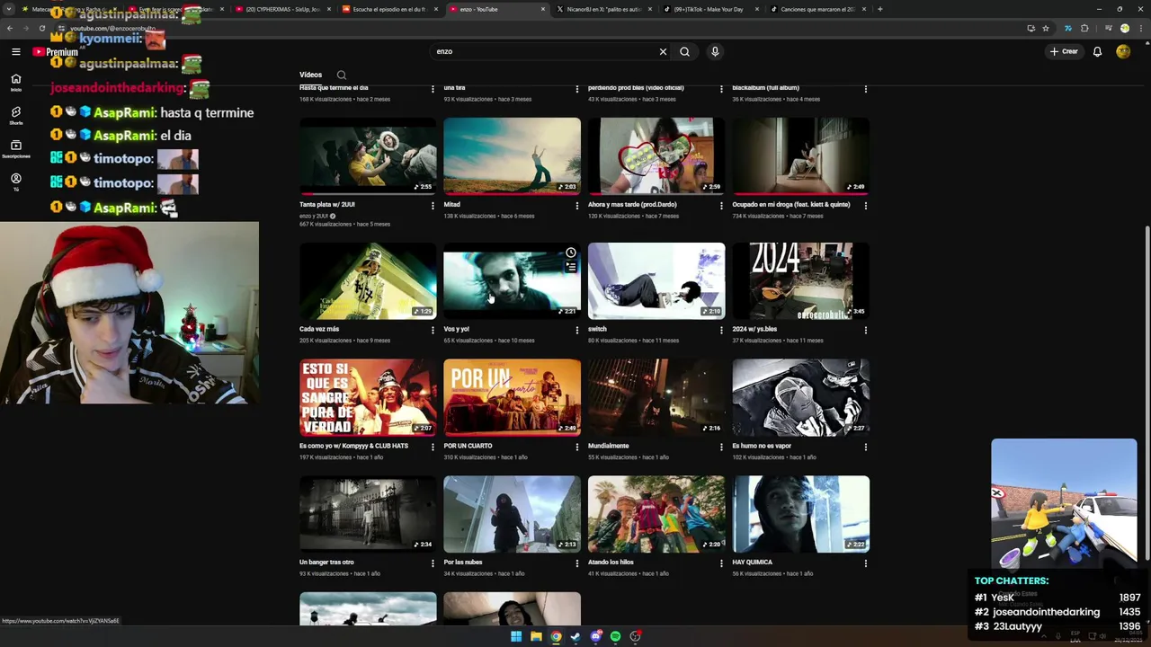Viewport: 1151px width, 647px height.
Task: Clear the search text with the X icon
Action: pos(663,51)
